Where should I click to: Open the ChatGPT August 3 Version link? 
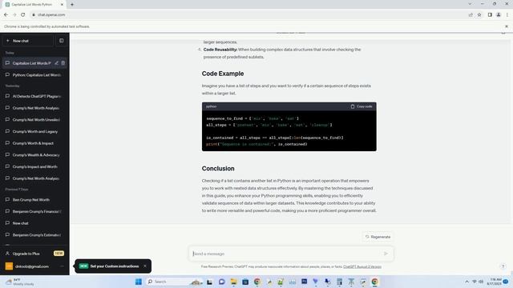click(x=362, y=266)
